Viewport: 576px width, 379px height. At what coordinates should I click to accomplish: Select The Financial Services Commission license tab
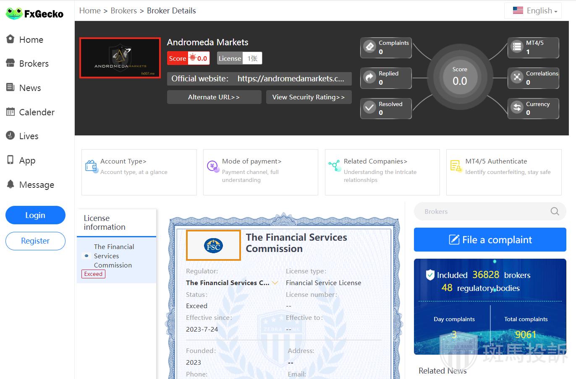113,256
